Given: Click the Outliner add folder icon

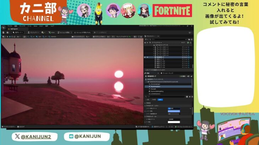Looking at the screenshot, I should click(x=189, y=40).
